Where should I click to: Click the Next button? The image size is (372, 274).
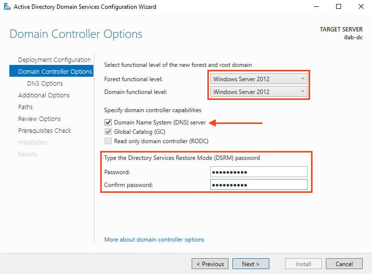click(x=251, y=264)
